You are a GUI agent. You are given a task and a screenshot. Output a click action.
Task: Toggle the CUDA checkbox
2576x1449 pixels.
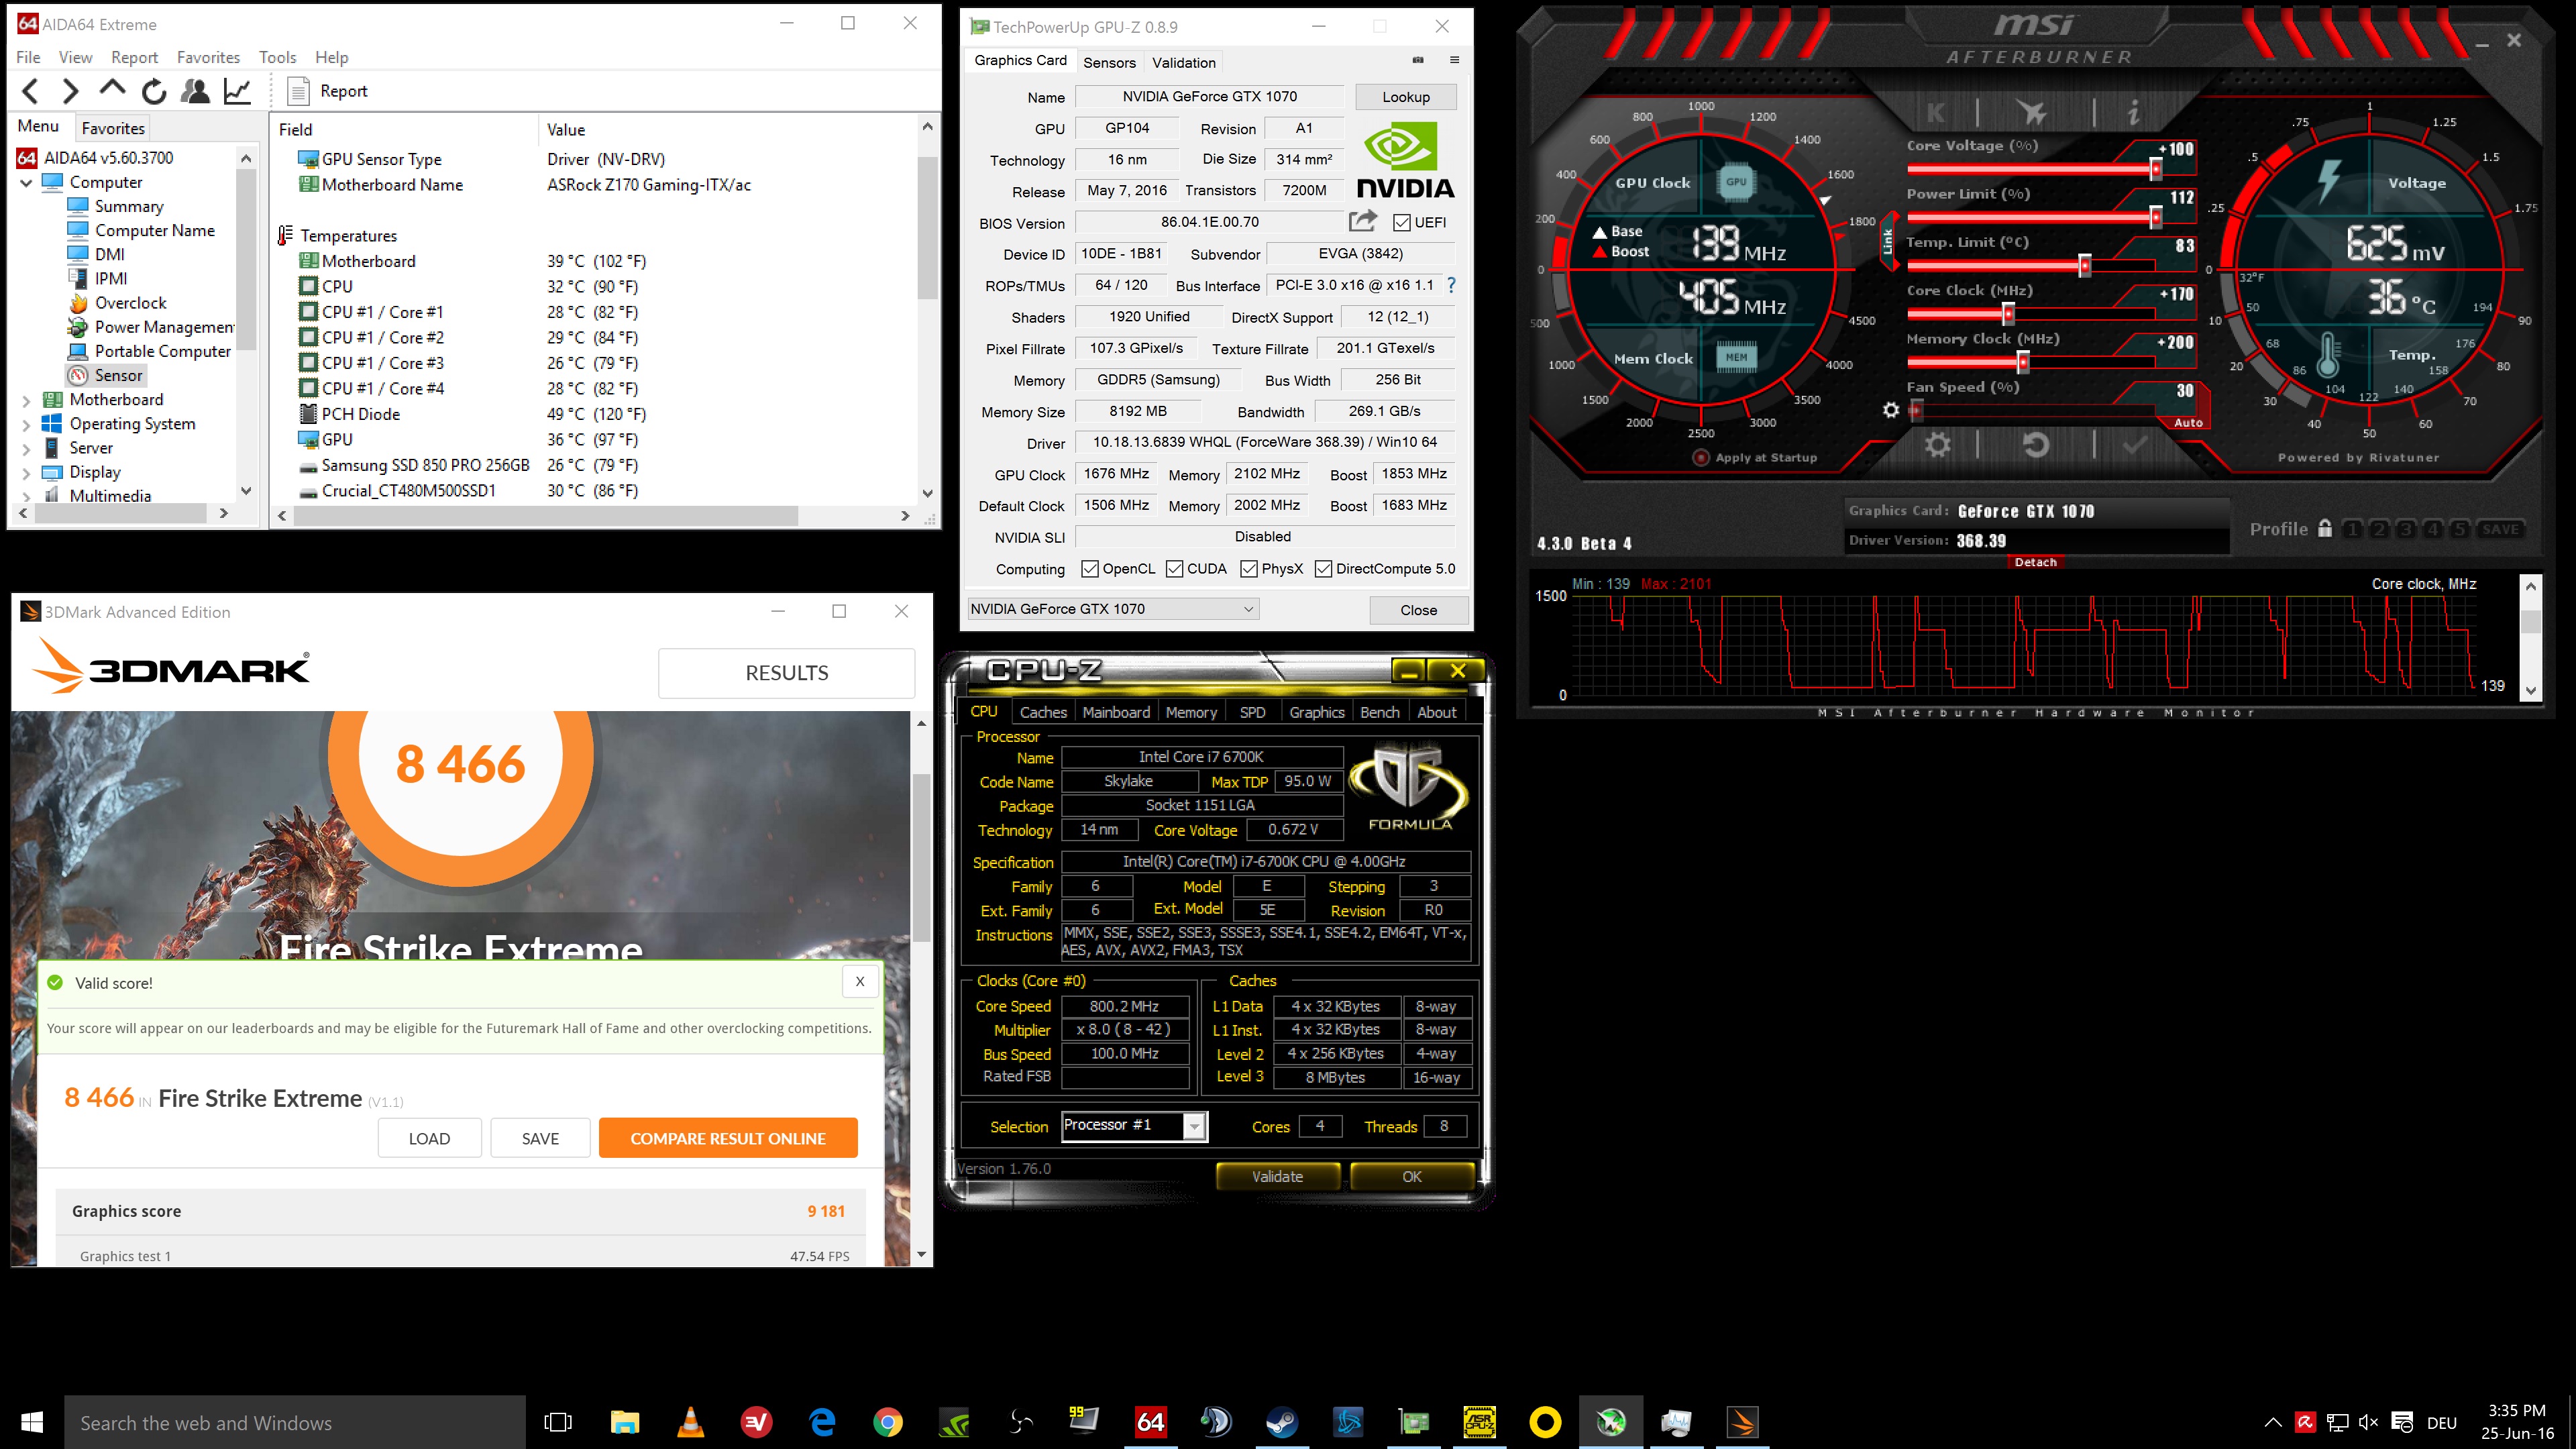click(1175, 569)
